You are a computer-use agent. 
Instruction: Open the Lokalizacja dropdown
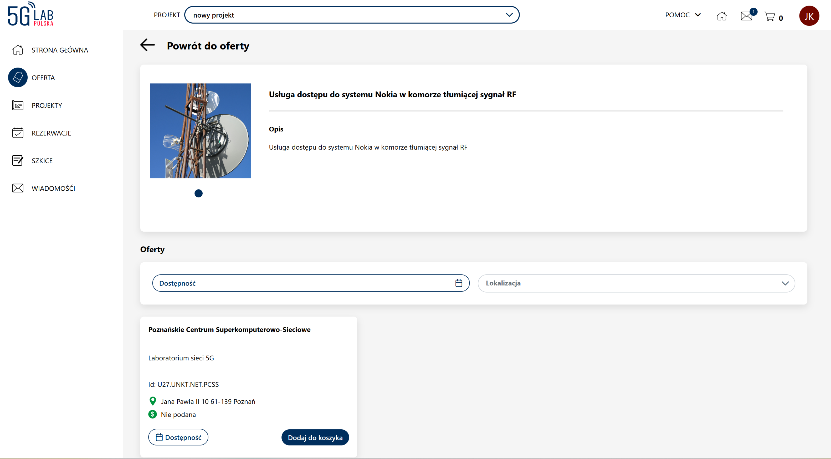click(x=636, y=283)
